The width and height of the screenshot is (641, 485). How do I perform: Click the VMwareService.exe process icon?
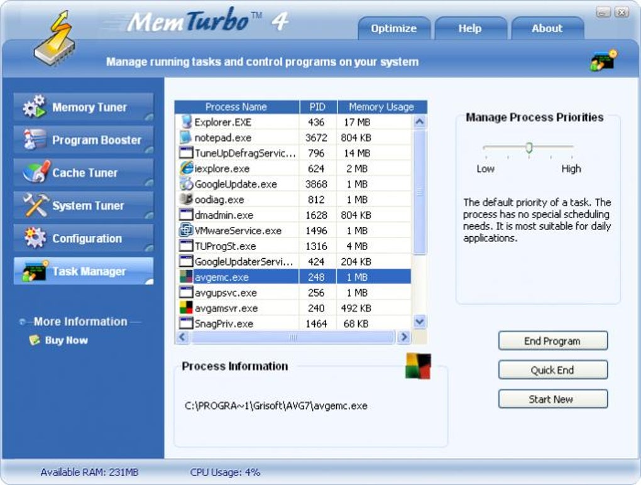click(x=186, y=231)
